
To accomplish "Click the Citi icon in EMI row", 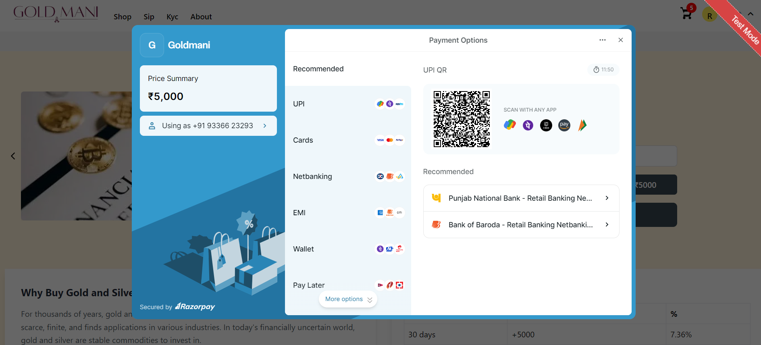I will 399,213.
